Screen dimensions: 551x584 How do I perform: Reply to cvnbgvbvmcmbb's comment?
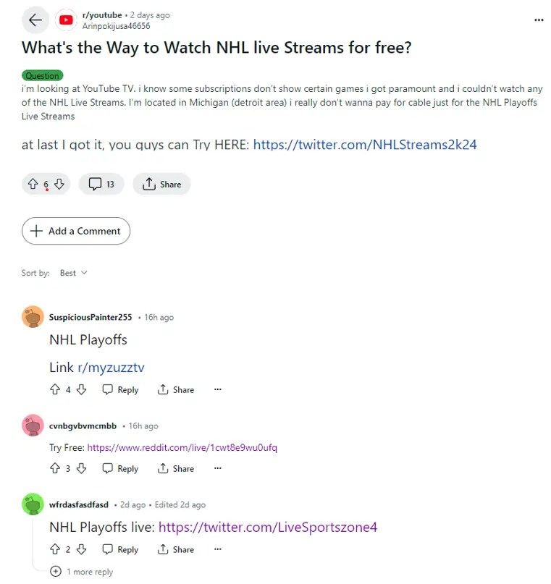[x=120, y=468]
